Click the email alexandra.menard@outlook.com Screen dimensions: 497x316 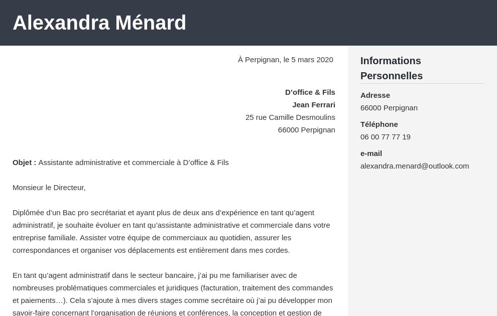415,166
